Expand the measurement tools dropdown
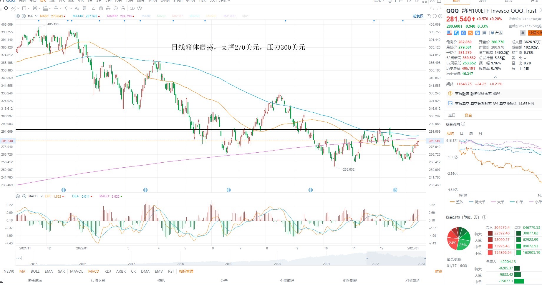The height and width of the screenshot is (285, 542). pos(60,8)
